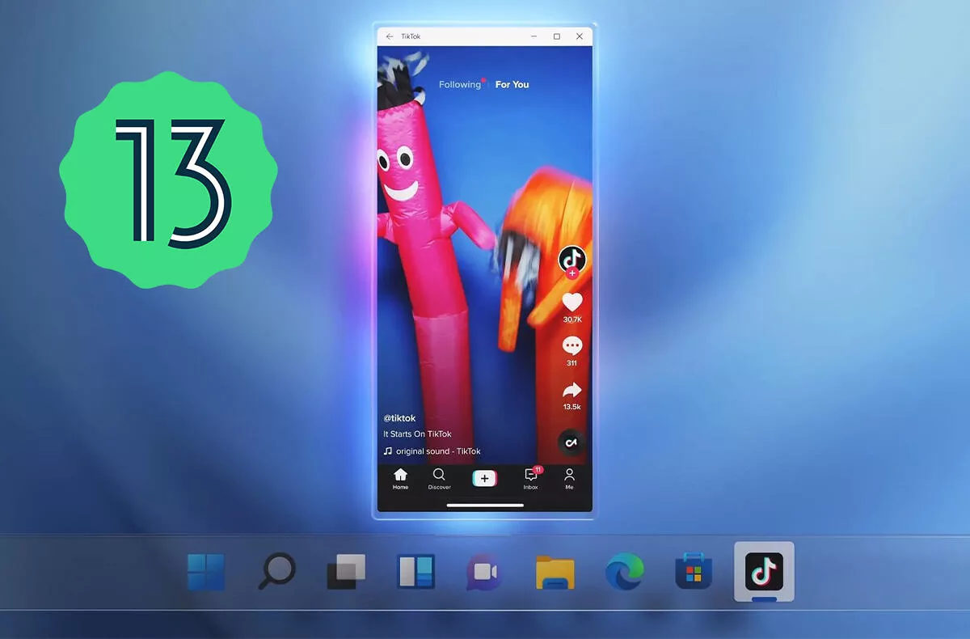Launch Teams Chat from the taskbar
Viewport: 970px width, 639px height.
[x=485, y=572]
